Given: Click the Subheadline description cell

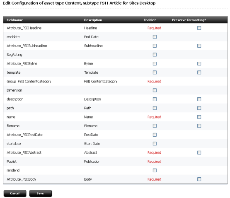Looking at the screenshot, I should pos(93,46).
